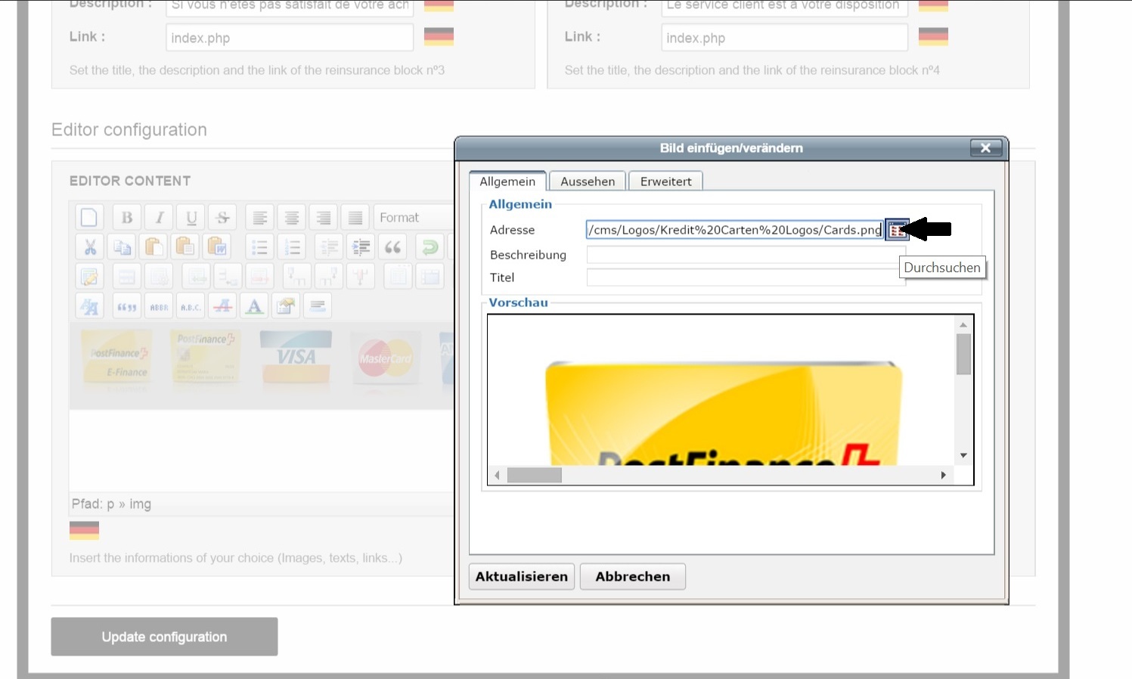Align text right in the editor
Screen dimensions: 1132x679
pos(324,218)
